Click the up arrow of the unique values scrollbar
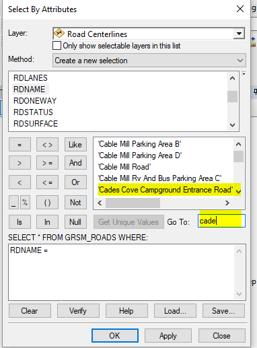 pos(238,144)
